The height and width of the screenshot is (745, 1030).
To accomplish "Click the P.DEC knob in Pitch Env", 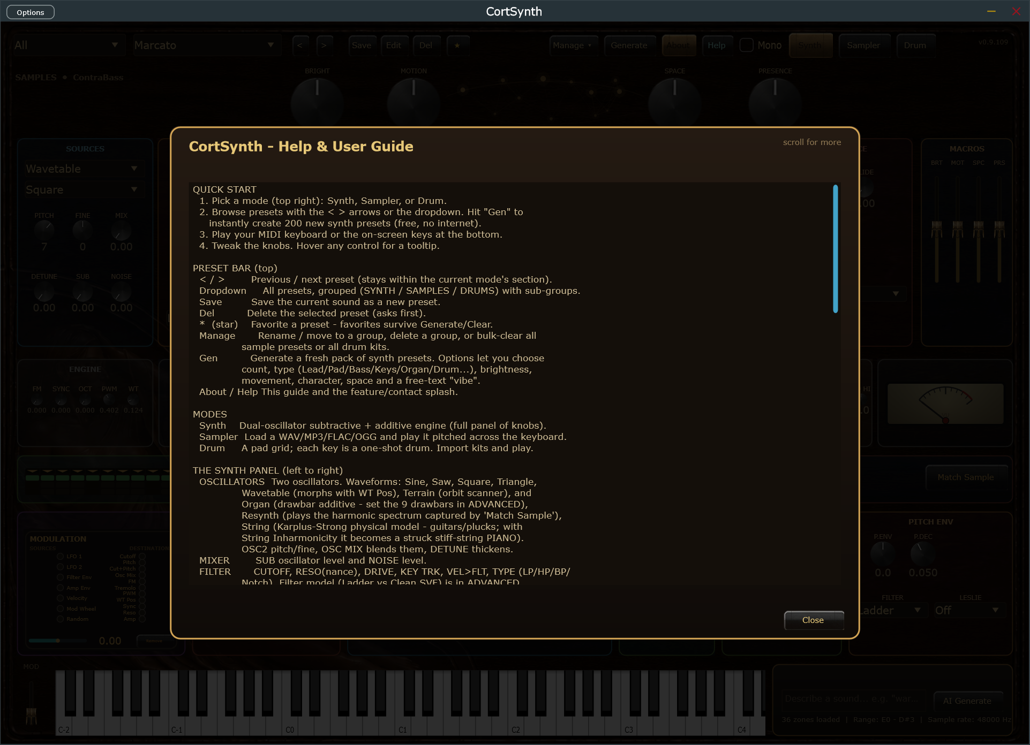I will point(923,553).
